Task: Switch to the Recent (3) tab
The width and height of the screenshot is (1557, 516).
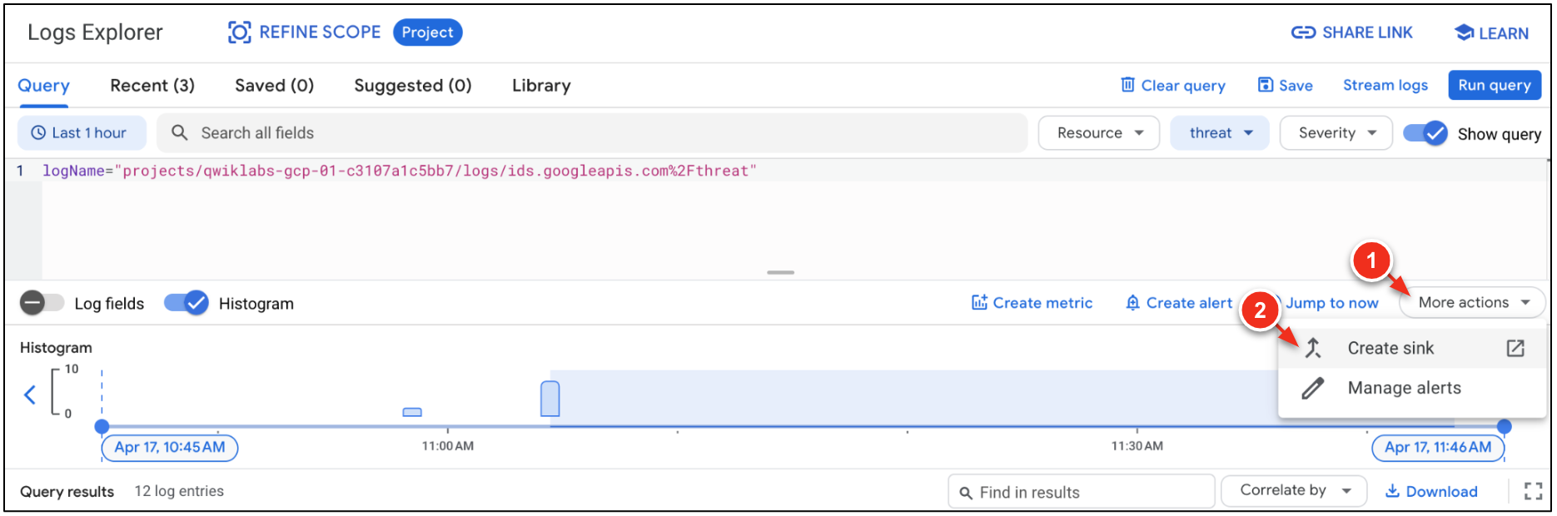Action: [152, 86]
